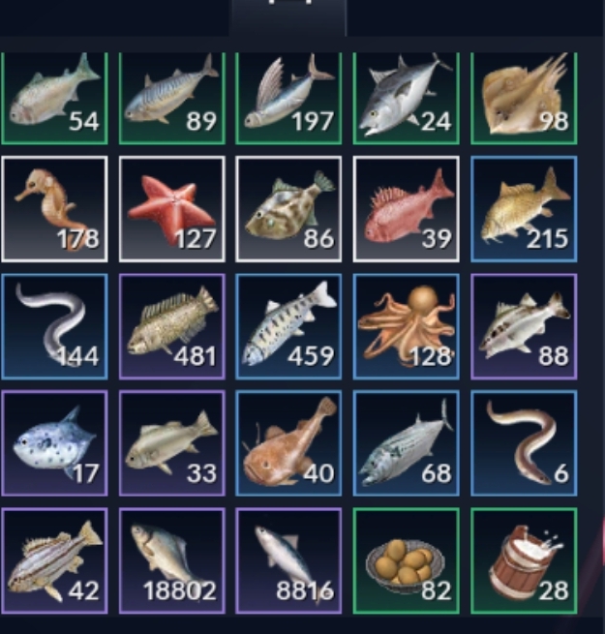This screenshot has height=634, width=605.
Task: Choose the red snapper showing 39
Action: click(x=406, y=209)
